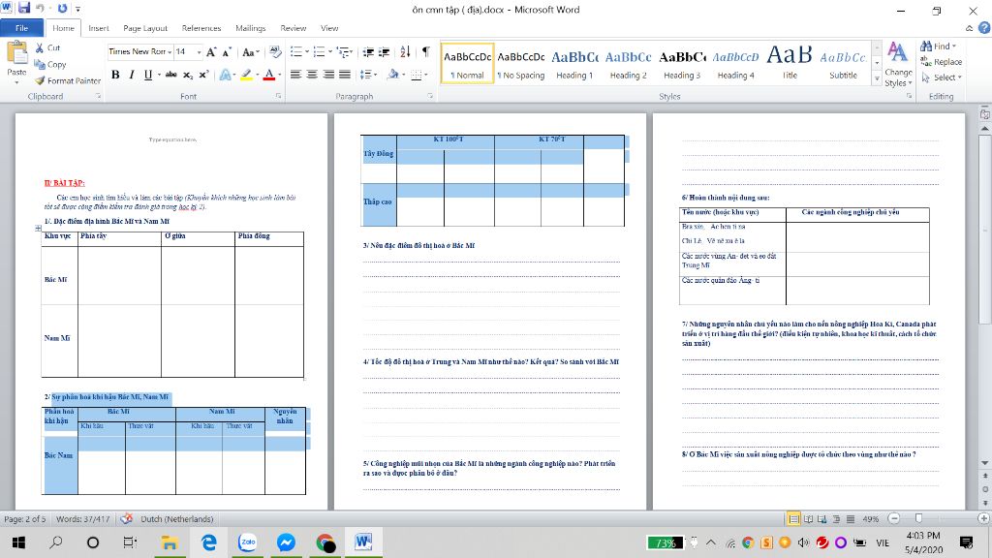Open Find with the binoculars icon
Screen dimensions: 992x558
[926, 46]
